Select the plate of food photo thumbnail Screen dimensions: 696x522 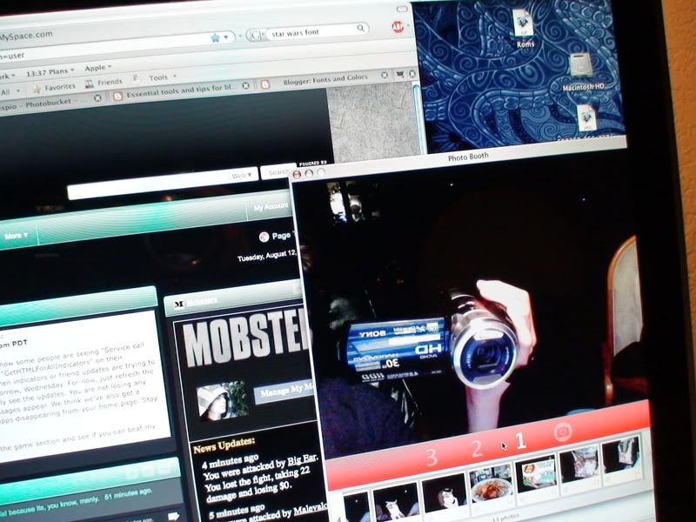pos(490,485)
